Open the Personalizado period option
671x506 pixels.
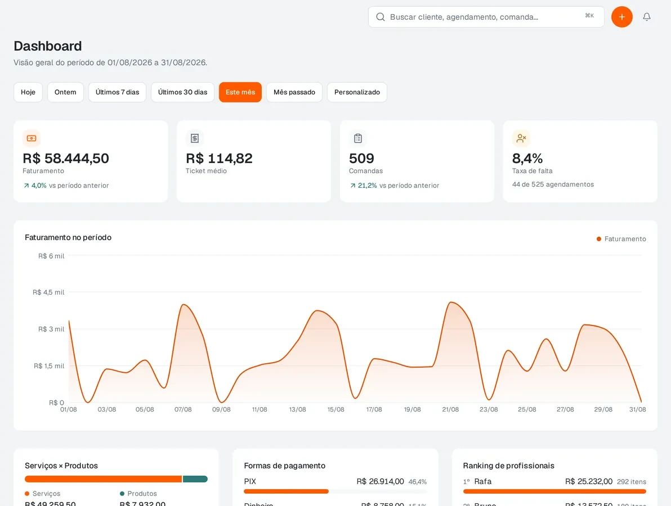[357, 92]
